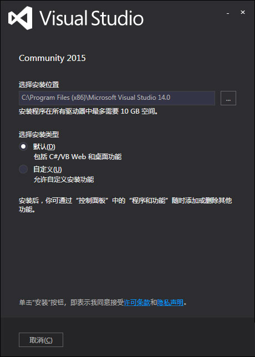Viewport: 255px width, 357px height.
Task: Click the Visual Studio title text
Action: tap(91, 18)
